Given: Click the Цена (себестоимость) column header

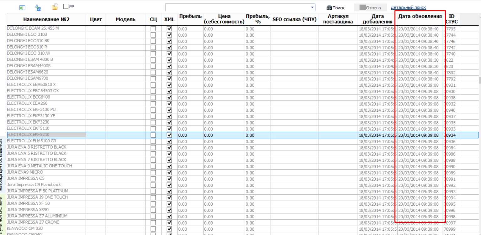Looking at the screenshot, I should tap(224, 19).
